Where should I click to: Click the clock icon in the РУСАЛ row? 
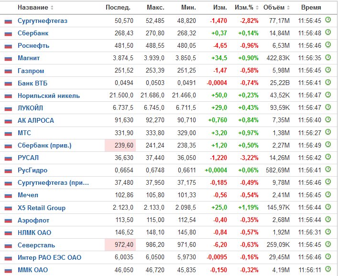(328, 157)
